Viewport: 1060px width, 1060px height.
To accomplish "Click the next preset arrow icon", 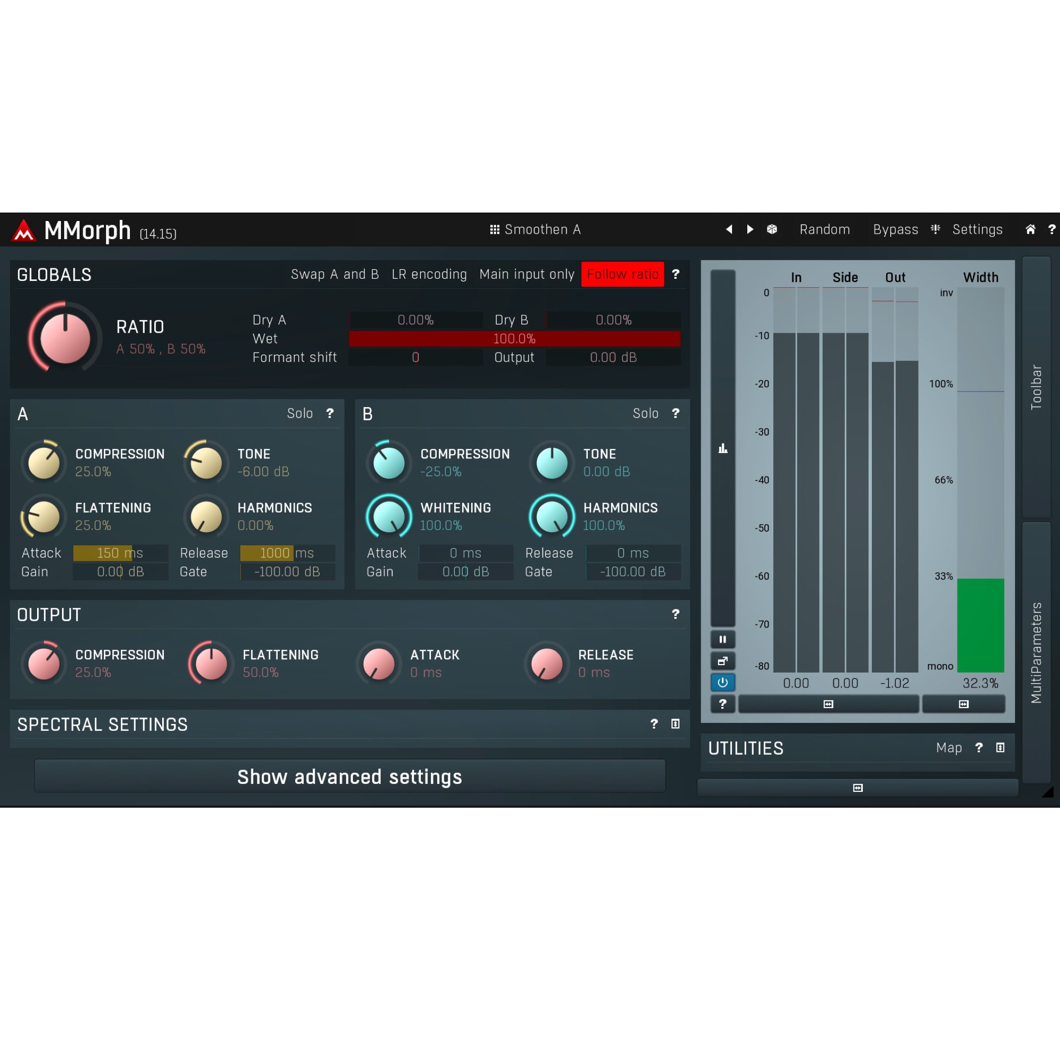I will click(x=750, y=229).
